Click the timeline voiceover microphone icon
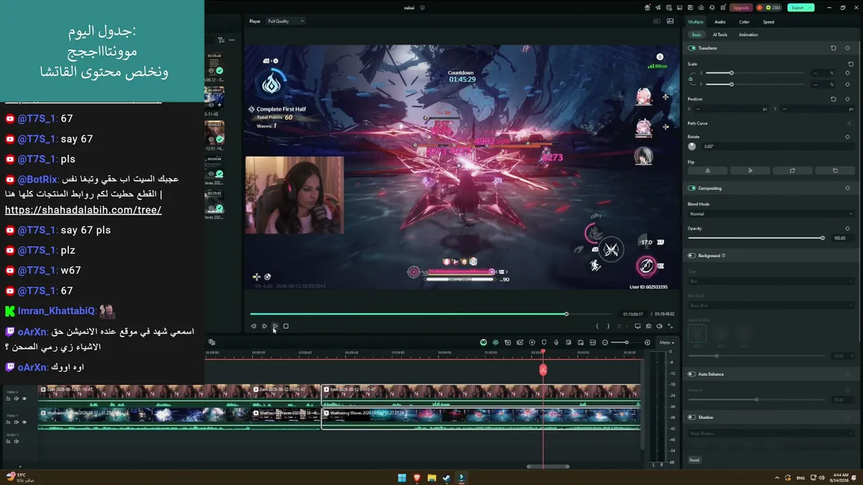Image resolution: width=863 pixels, height=485 pixels. coord(556,342)
